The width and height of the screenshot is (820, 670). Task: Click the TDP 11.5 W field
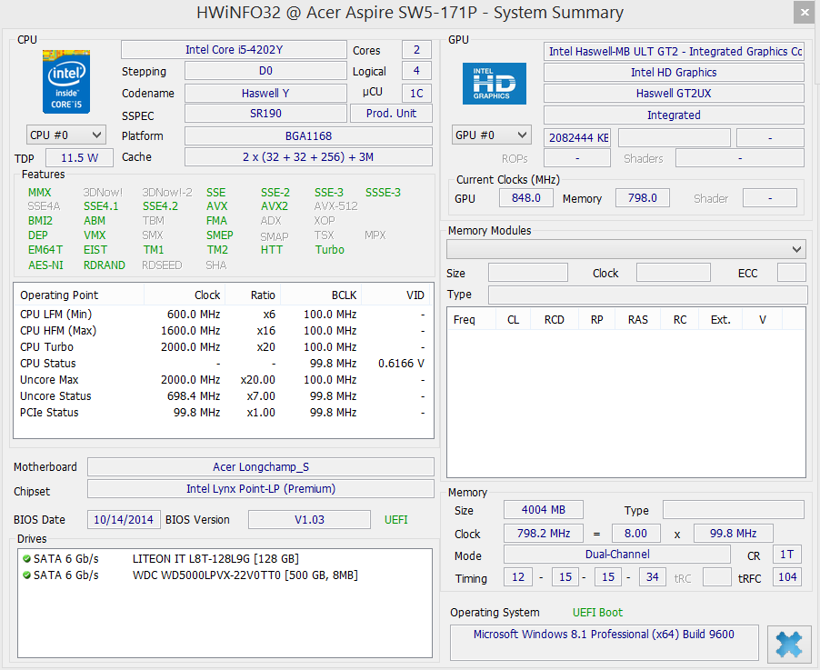click(79, 158)
